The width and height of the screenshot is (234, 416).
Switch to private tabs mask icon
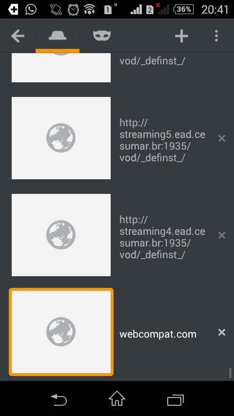point(102,36)
